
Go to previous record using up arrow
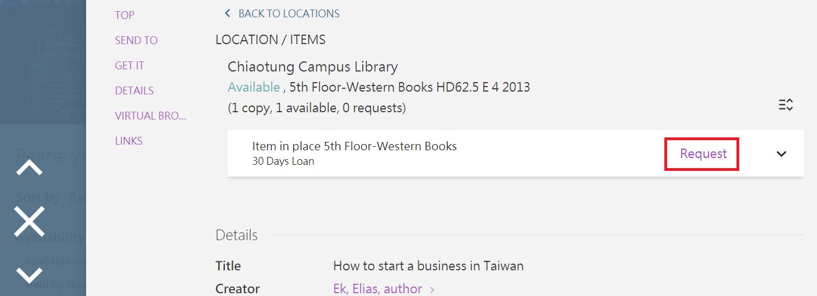[x=29, y=168]
